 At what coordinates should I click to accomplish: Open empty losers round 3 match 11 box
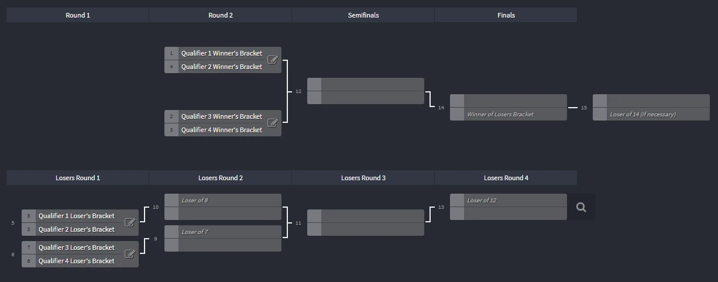[366, 223]
